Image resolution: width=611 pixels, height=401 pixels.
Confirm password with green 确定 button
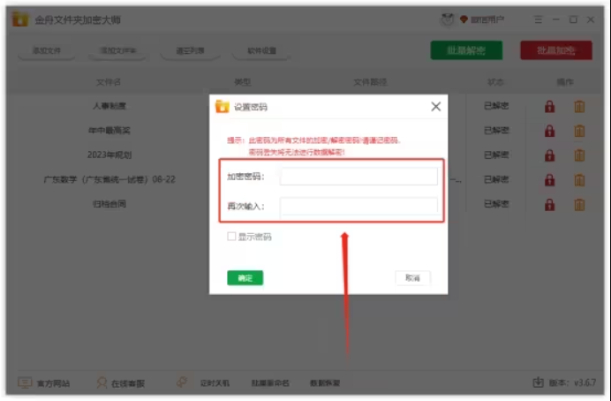(x=245, y=278)
